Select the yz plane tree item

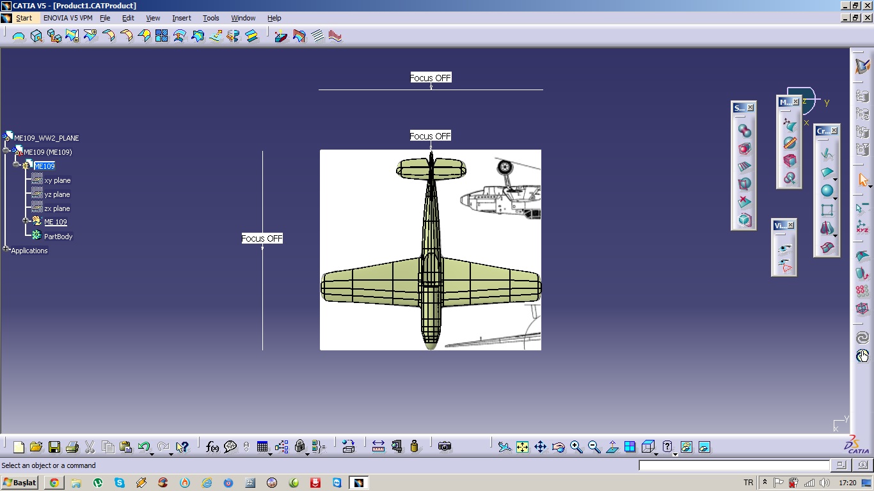click(x=58, y=194)
